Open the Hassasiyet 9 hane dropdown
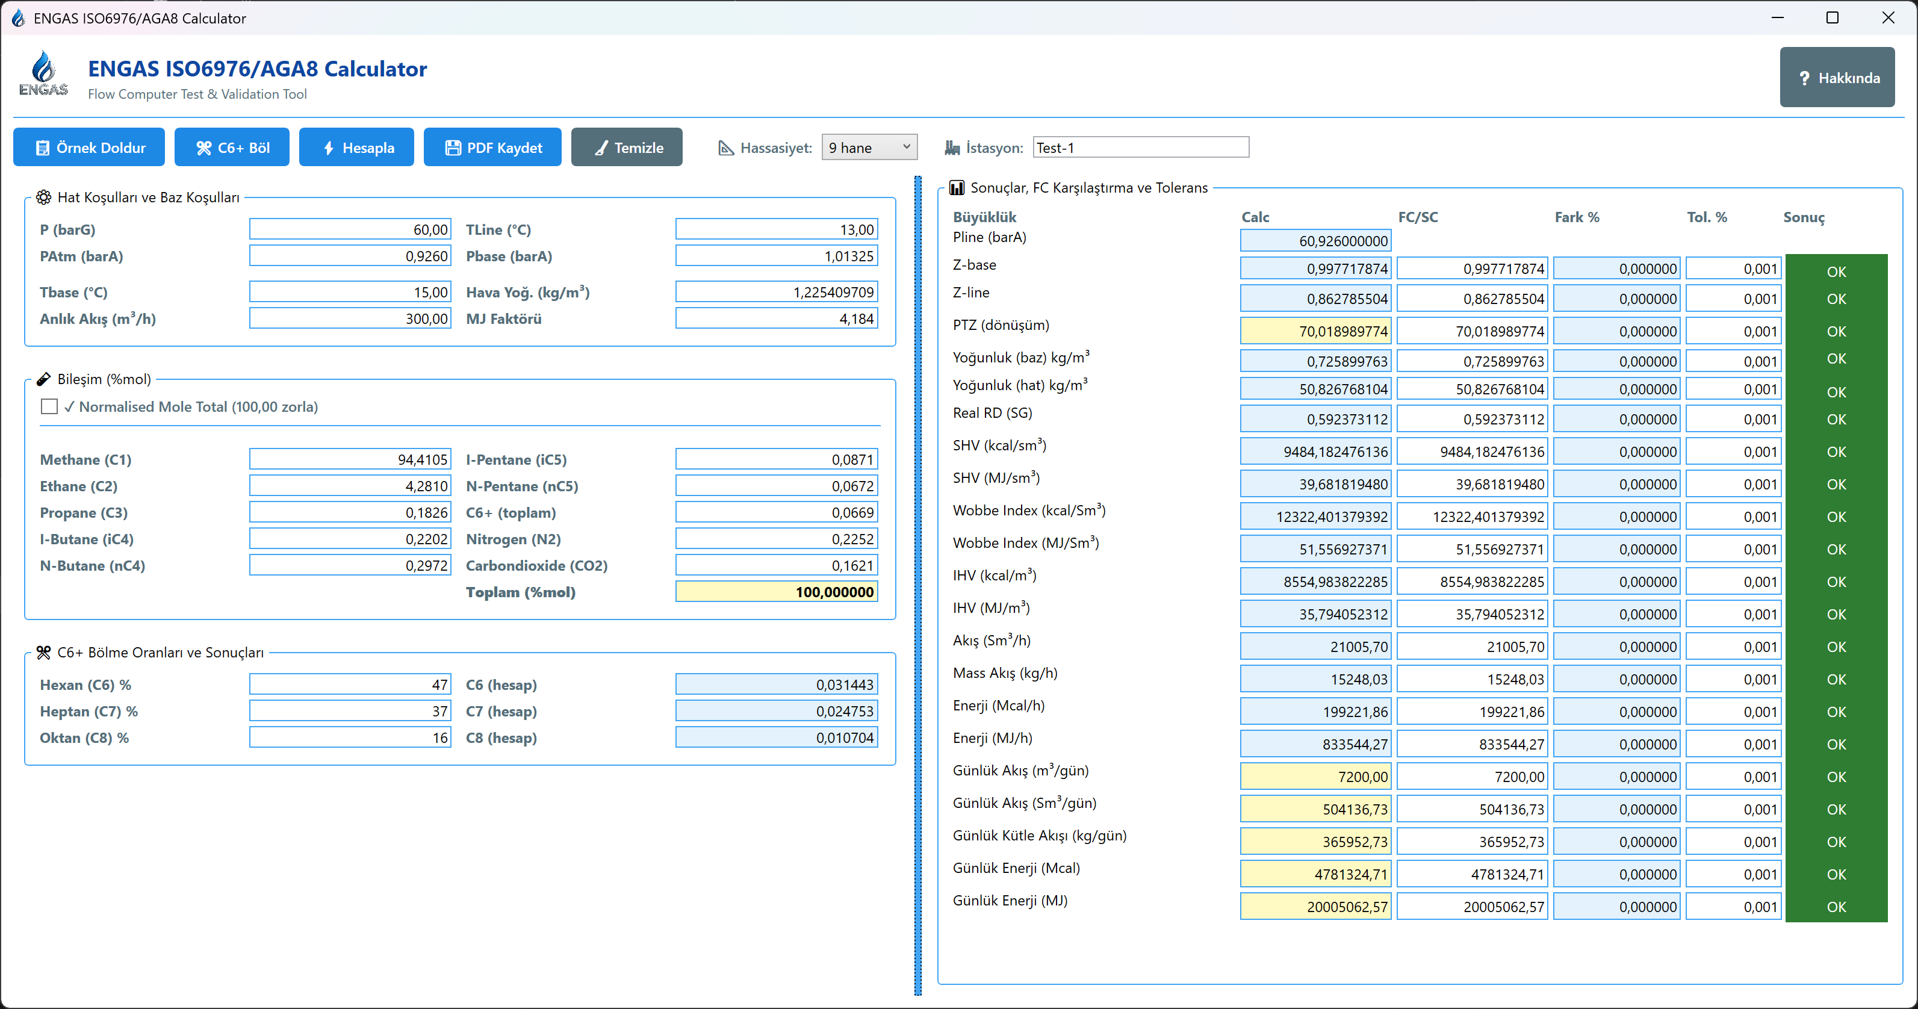Image resolution: width=1918 pixels, height=1009 pixels. [868, 147]
